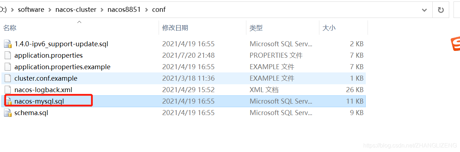Image resolution: width=460 pixels, height=152 pixels.
Task: Sort by the 类型 column header
Action: 256,28
